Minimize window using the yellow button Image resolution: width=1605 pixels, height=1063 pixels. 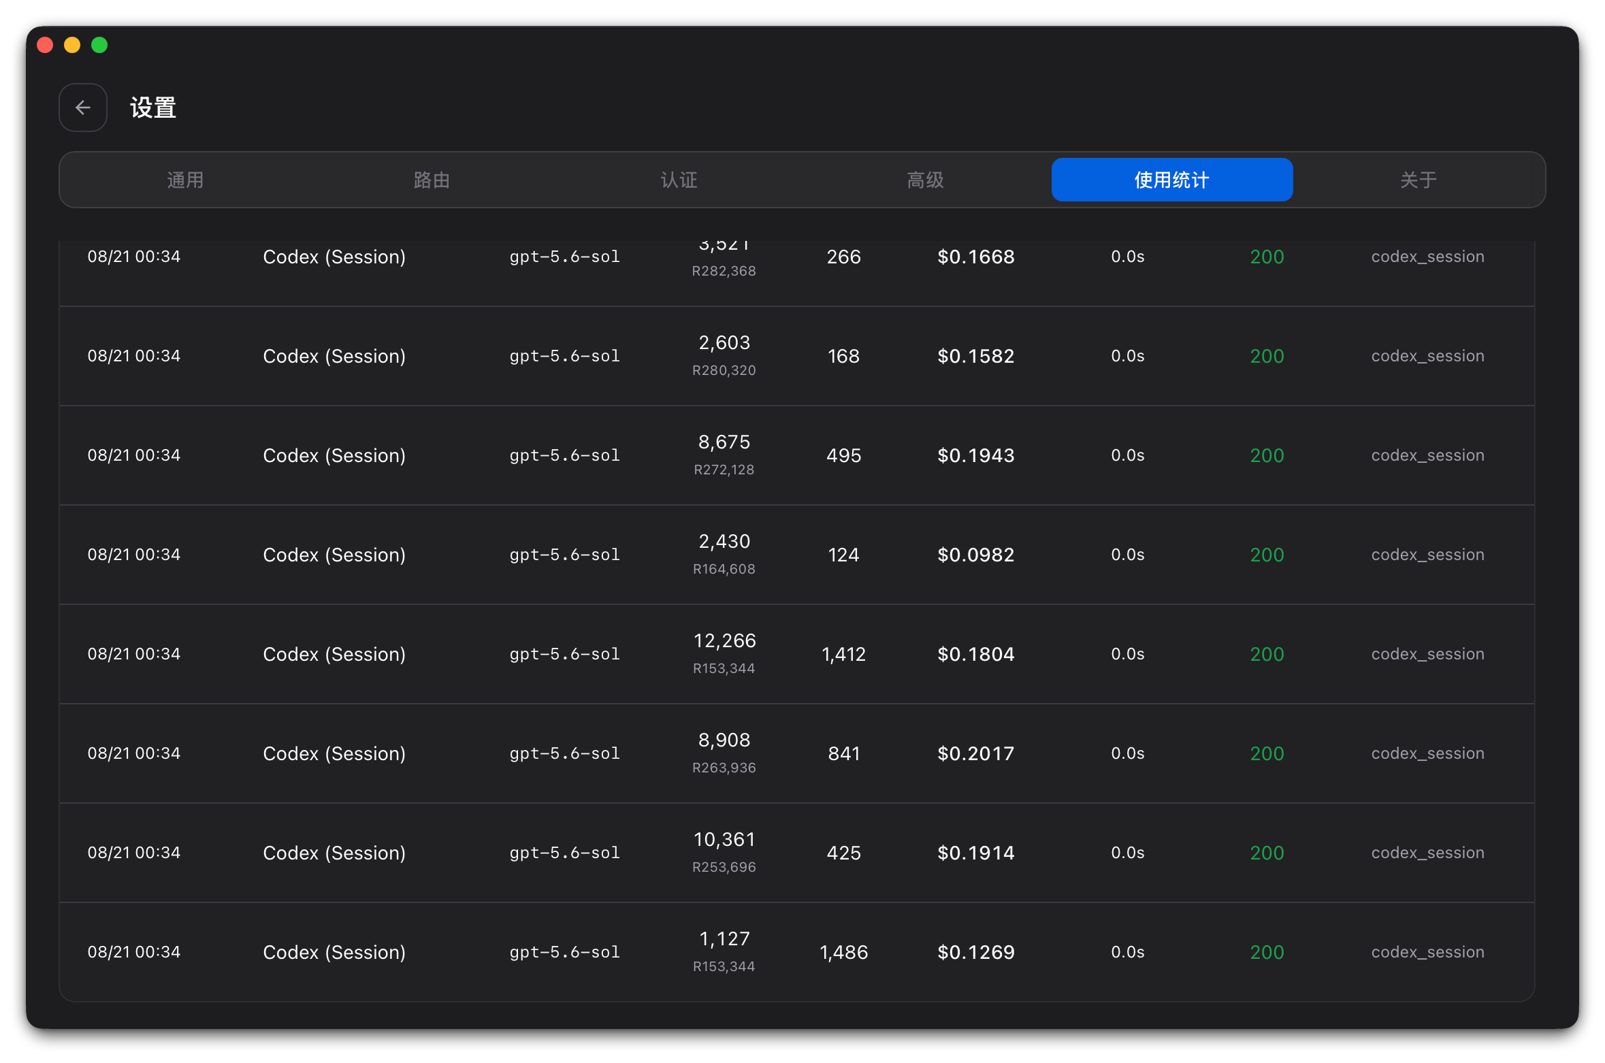coord(72,45)
